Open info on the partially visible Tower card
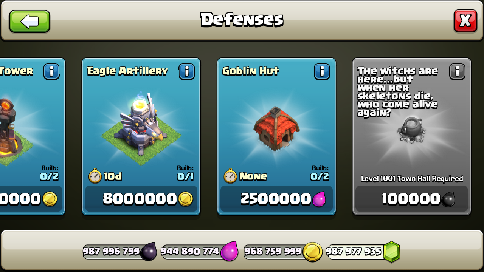This screenshot has height=272, width=484. point(51,71)
